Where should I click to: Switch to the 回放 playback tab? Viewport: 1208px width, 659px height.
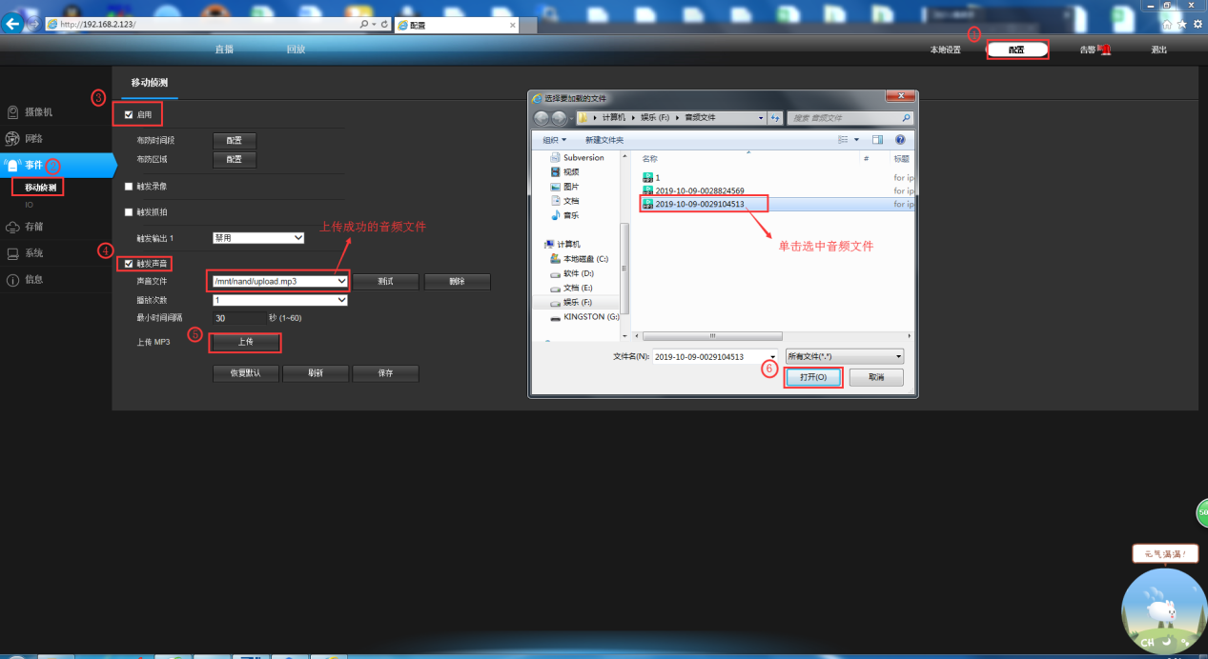pyautogui.click(x=296, y=50)
